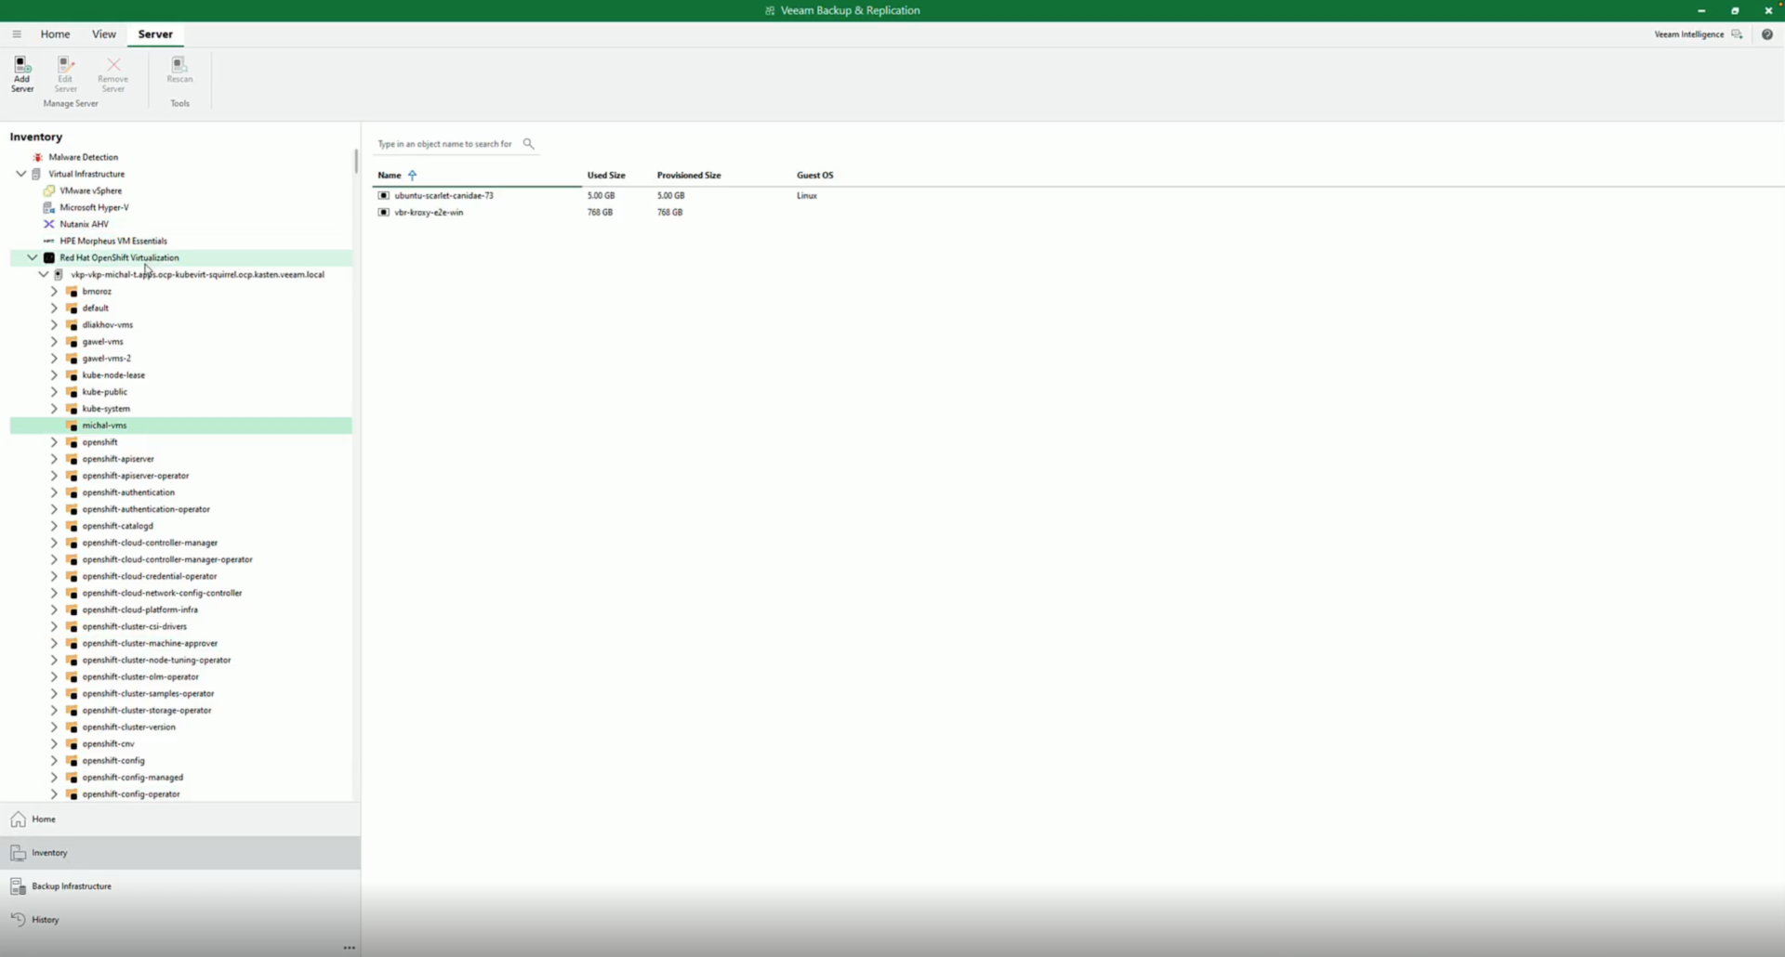This screenshot has width=1785, height=957.
Task: Select Red Hat OpenShift Virtualization node
Action: point(119,257)
